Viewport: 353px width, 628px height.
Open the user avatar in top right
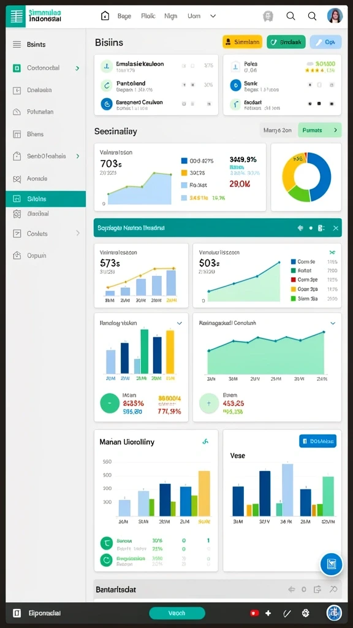(x=335, y=15)
